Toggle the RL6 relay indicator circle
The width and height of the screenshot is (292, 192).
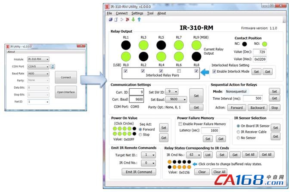tap(179, 57)
